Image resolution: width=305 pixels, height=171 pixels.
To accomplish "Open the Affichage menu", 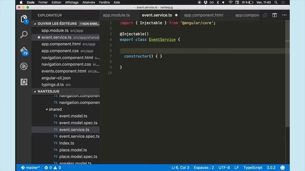I will [72, 2].
